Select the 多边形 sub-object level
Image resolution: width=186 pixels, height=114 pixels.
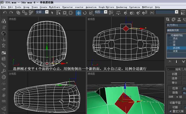[176, 48]
